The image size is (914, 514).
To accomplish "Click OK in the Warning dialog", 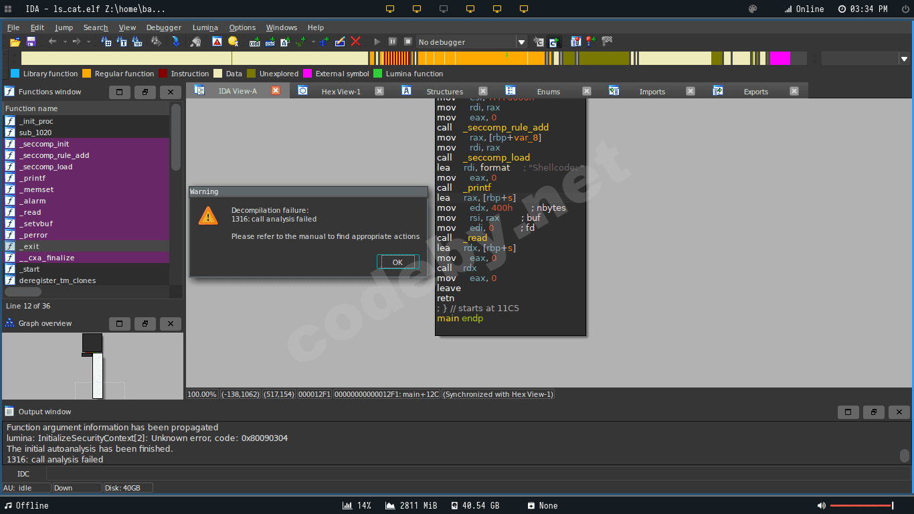I will tap(397, 262).
